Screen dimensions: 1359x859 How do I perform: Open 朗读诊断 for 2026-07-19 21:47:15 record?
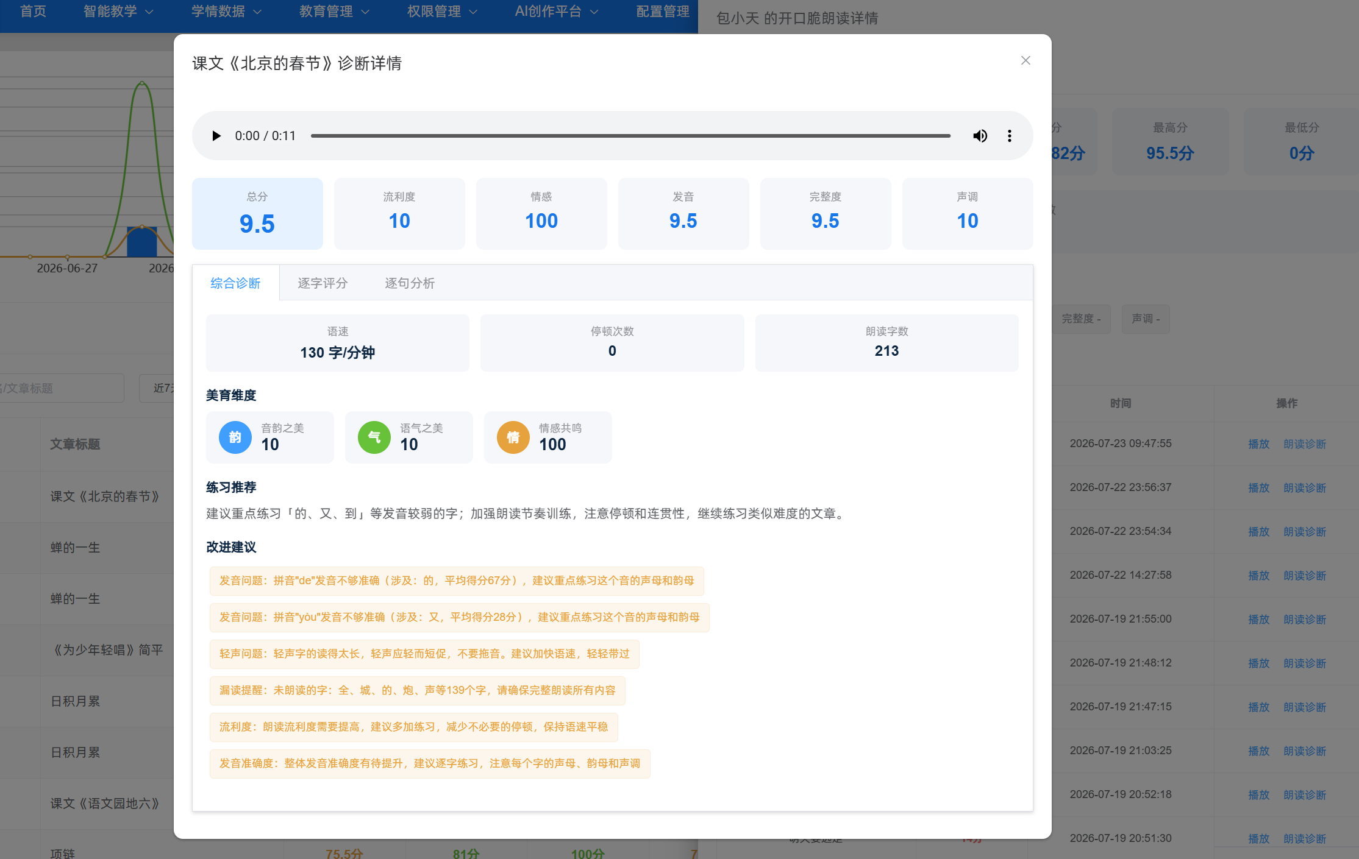coord(1305,707)
